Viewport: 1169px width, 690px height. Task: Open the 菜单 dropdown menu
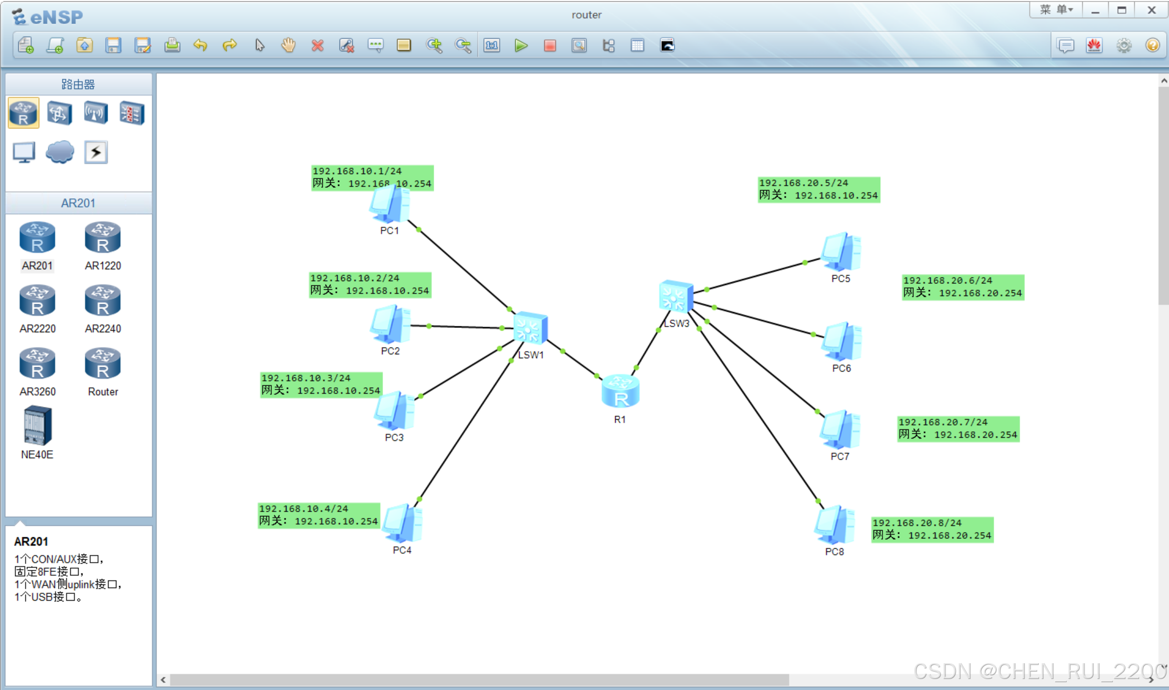[1056, 10]
